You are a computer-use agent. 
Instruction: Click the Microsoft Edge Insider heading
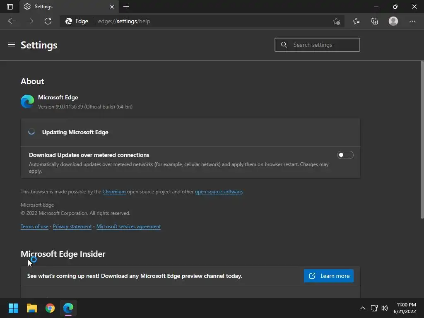(63, 254)
